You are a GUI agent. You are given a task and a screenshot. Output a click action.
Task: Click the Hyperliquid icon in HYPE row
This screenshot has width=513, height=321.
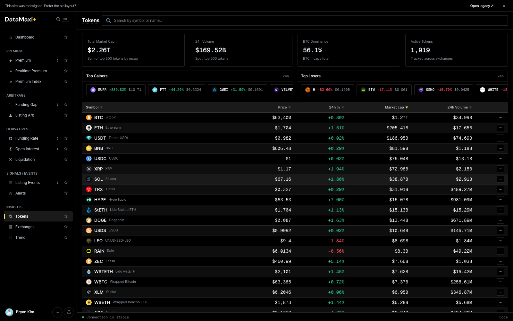(x=89, y=200)
